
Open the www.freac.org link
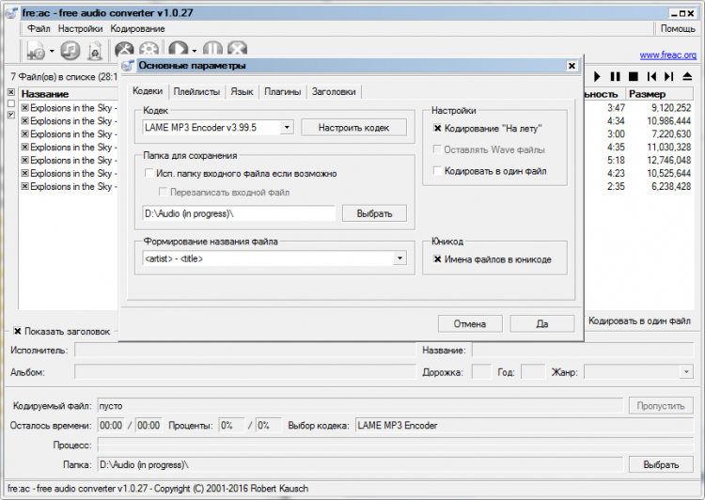click(667, 55)
